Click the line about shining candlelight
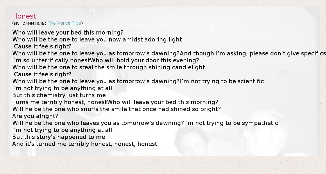The image size is (326, 174). pyautogui.click(x=108, y=67)
